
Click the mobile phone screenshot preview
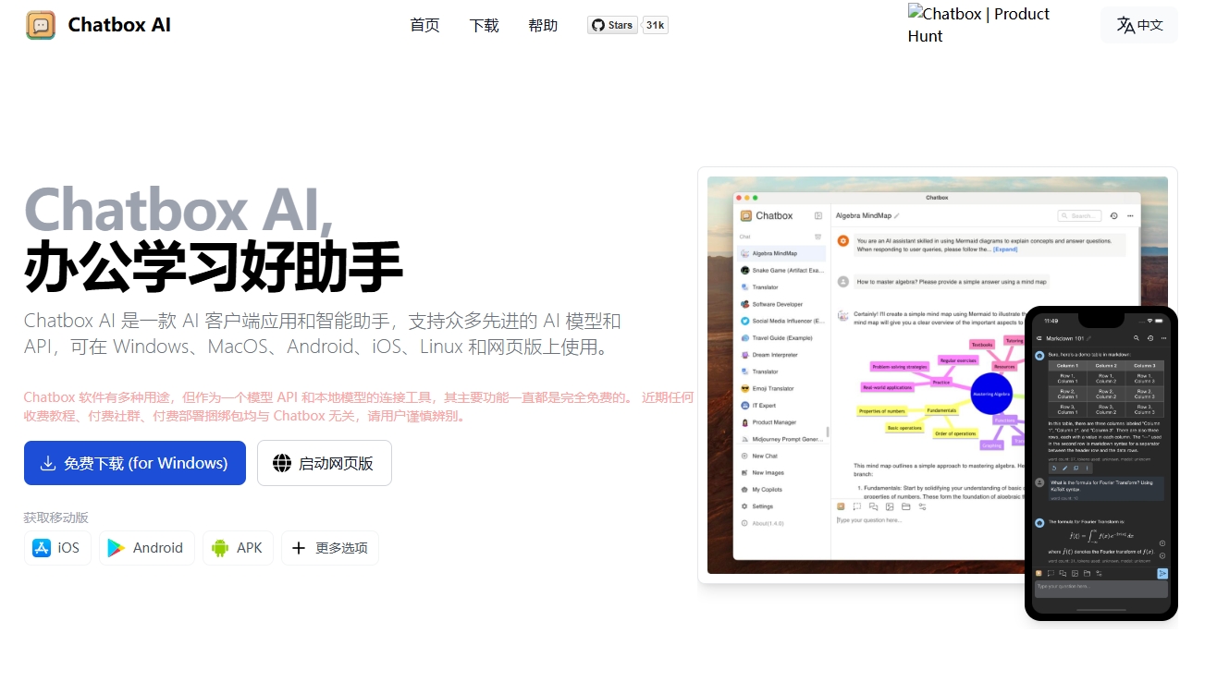(x=1100, y=462)
